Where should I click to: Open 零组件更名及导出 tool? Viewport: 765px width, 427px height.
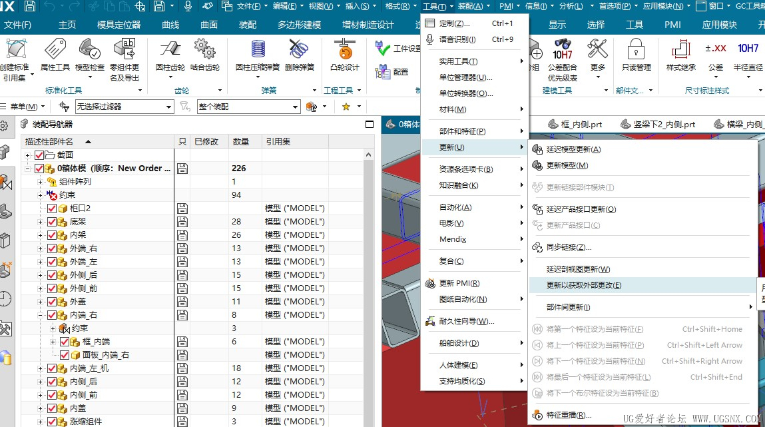click(125, 59)
